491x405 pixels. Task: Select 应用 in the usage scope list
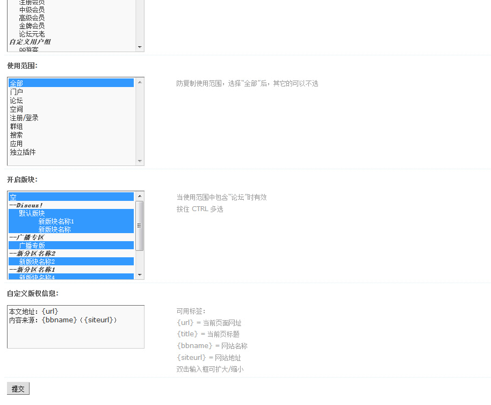point(71,143)
